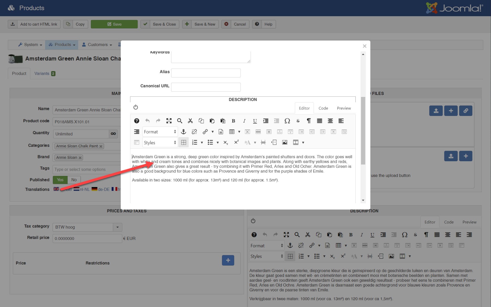The image size is (491, 307).
Task: Open find and replace in the dialog editor
Action: 180,121
